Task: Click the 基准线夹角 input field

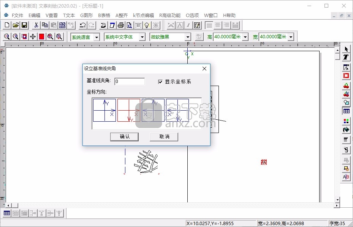Action: 130,81
